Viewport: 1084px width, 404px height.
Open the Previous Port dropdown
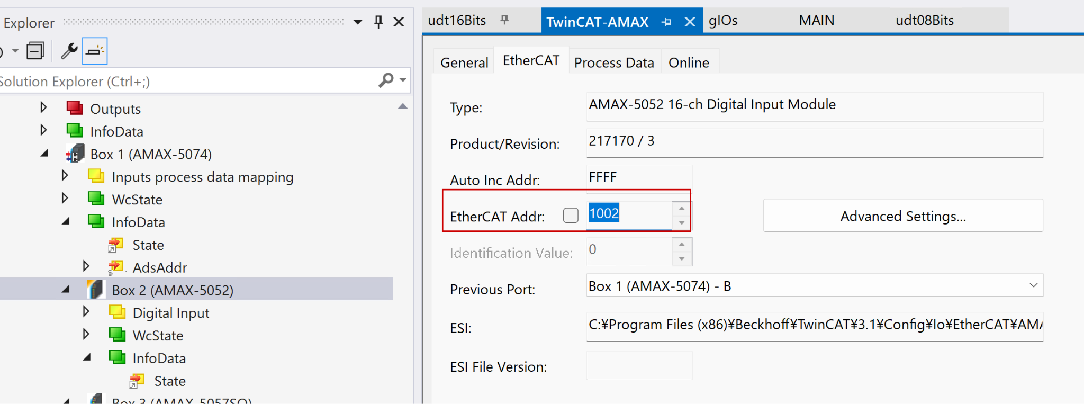[x=1033, y=285]
